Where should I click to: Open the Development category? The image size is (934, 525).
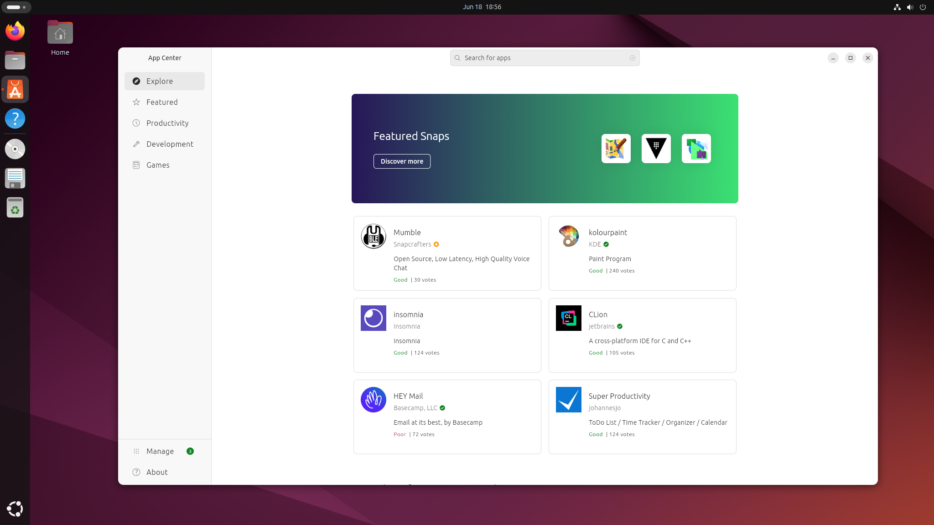click(169, 144)
